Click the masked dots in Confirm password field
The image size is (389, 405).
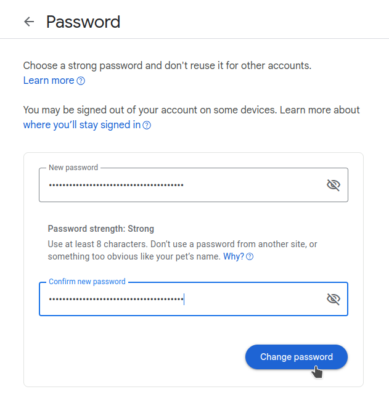[x=117, y=300]
